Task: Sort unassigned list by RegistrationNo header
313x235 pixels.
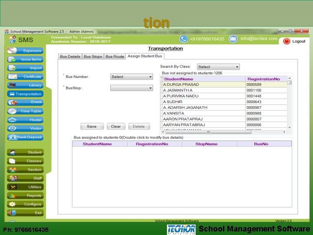Action: [266, 79]
